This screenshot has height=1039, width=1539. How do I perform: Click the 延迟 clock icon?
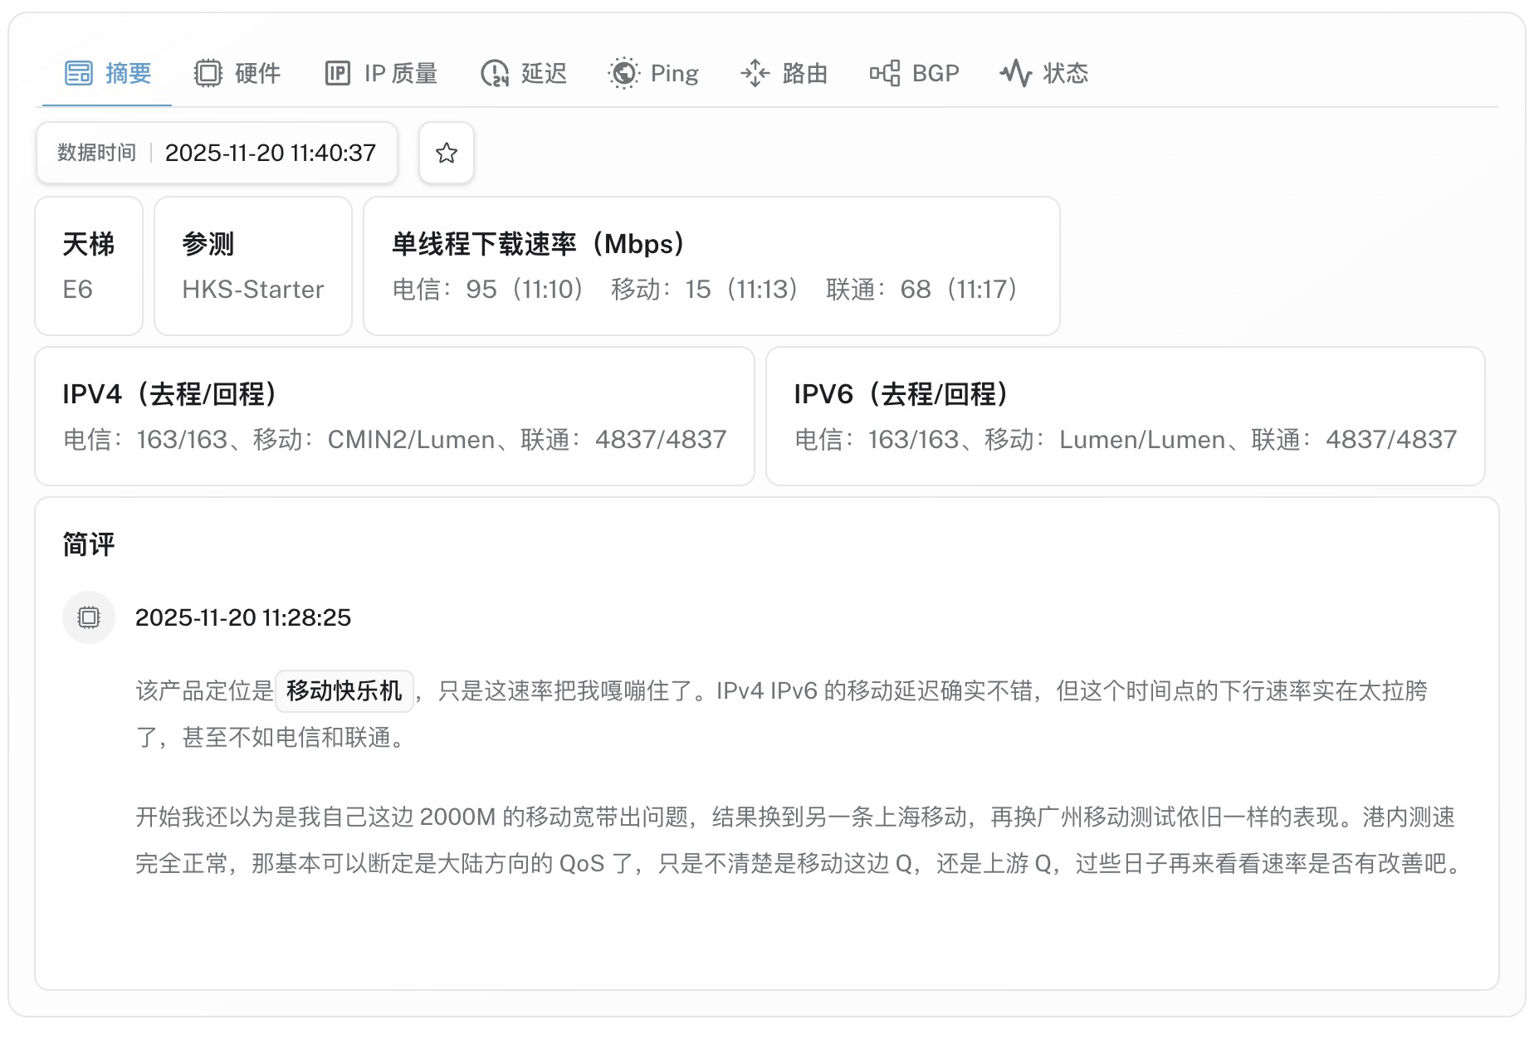(495, 73)
